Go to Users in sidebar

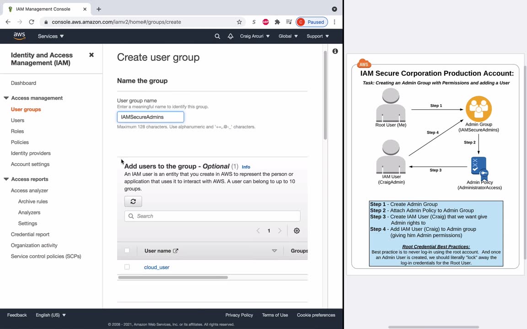click(17, 120)
